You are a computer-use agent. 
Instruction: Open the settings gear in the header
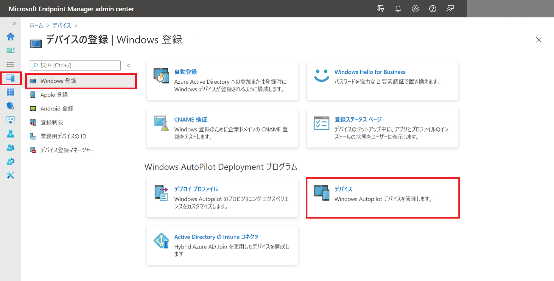416,9
